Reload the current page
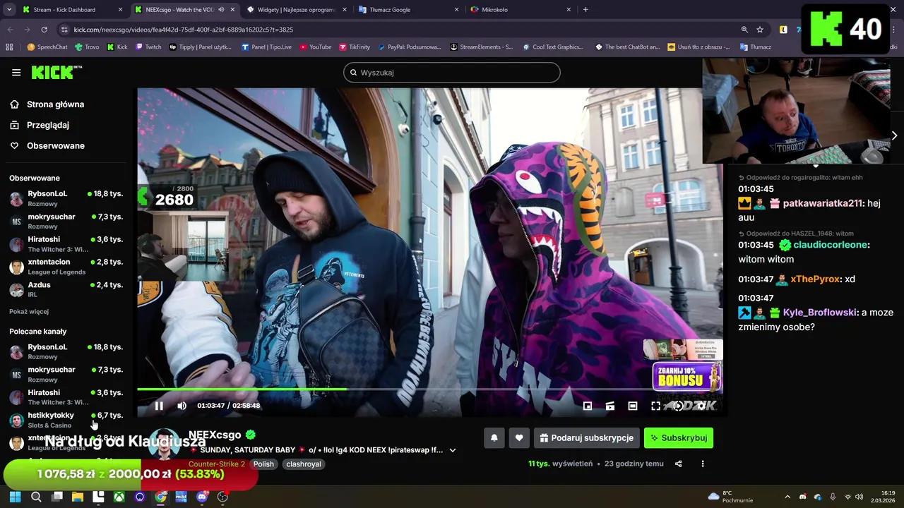This screenshot has width=904, height=508. (44, 30)
